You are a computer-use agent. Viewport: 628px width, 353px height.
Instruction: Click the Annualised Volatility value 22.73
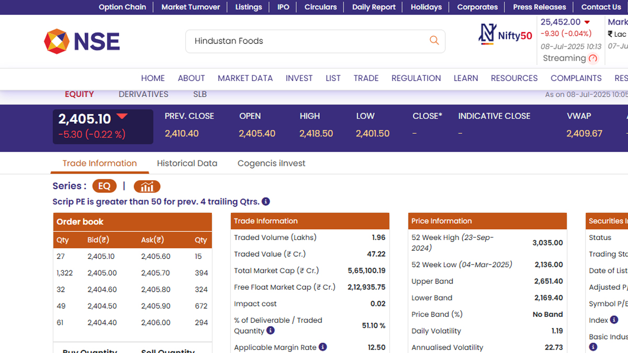554,347
